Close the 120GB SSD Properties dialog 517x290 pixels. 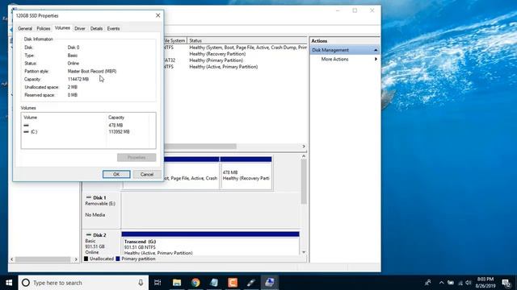tap(158, 15)
